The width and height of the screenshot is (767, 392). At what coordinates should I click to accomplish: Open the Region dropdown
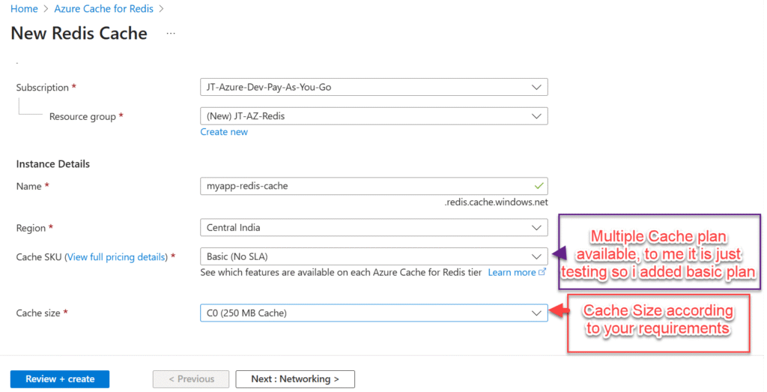coord(374,228)
